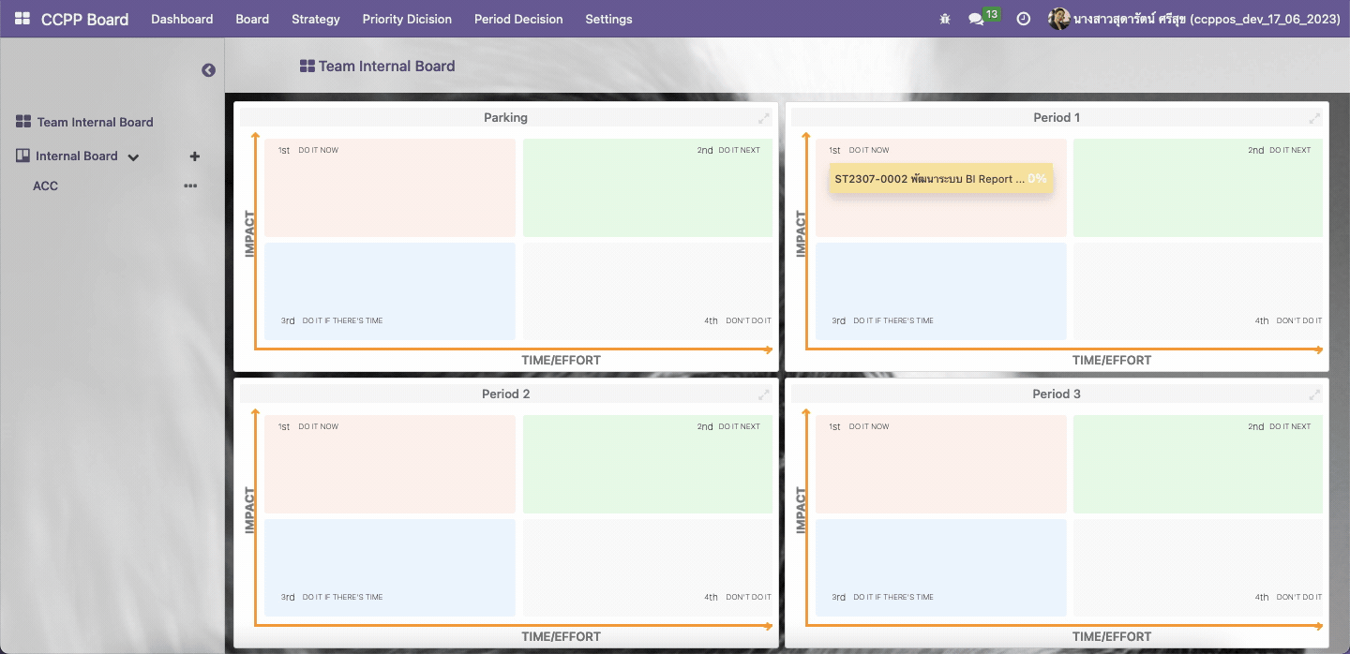The height and width of the screenshot is (654, 1350).
Task: Click the bug debug icon
Action: point(944,19)
